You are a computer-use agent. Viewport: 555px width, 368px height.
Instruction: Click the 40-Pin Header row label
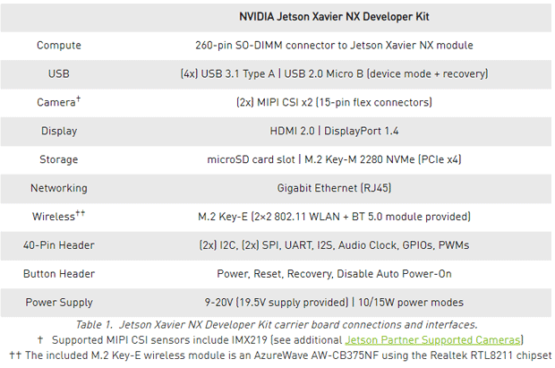59,245
